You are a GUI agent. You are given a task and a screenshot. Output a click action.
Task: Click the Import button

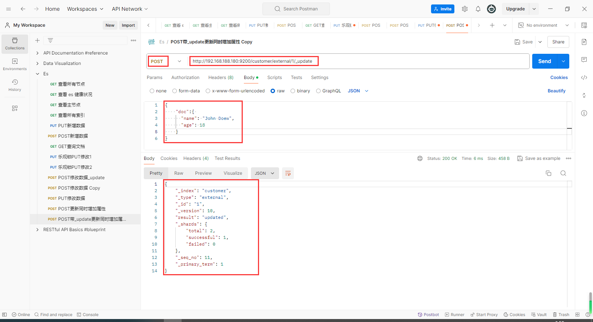128,25
